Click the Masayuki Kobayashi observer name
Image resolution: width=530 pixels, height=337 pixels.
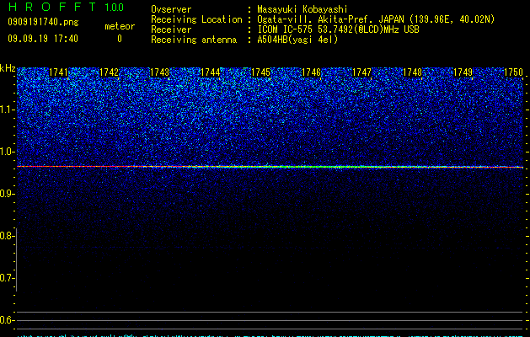[302, 9]
